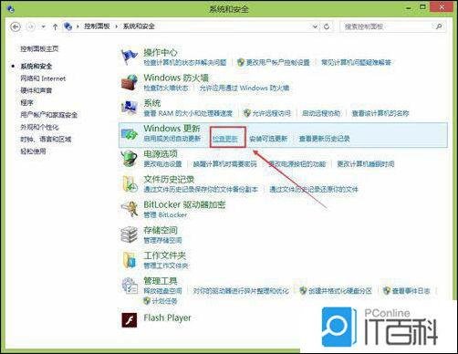Open the window system menu icon in title bar
458x354 pixels.
coord(11,9)
